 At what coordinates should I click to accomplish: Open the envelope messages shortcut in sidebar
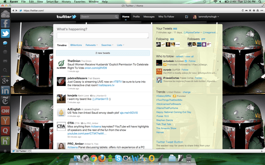(x=5, y=61)
